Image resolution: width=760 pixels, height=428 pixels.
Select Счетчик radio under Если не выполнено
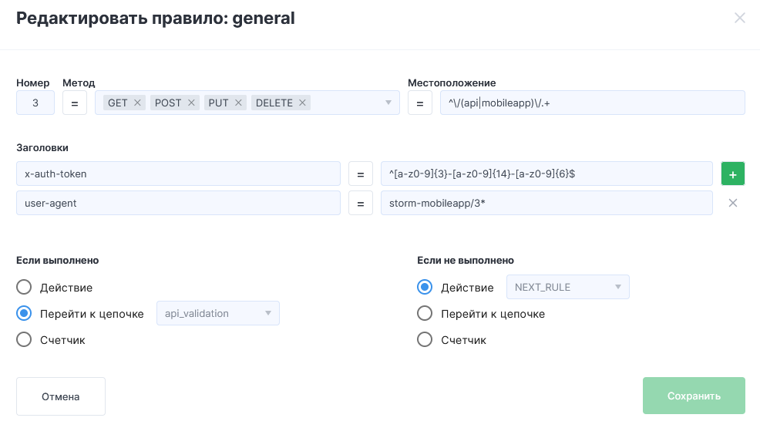(425, 340)
